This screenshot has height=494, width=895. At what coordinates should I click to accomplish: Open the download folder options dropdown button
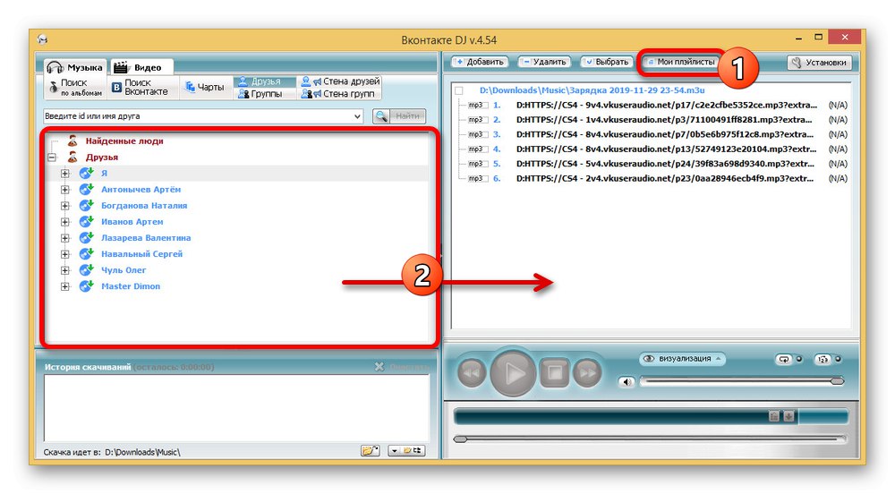click(406, 451)
